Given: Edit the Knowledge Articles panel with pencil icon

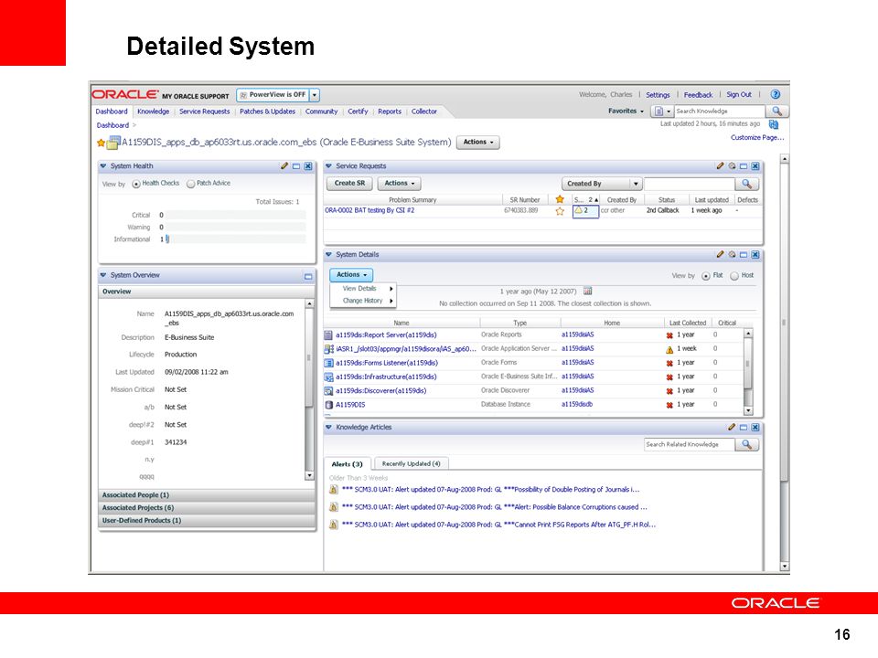Looking at the screenshot, I should coord(732,427).
